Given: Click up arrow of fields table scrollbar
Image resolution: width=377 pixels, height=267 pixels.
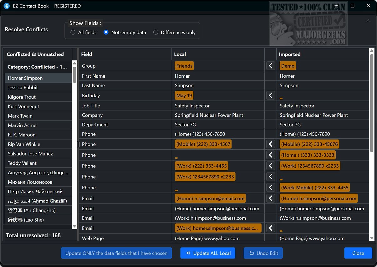Looking at the screenshot, I should coord(372,51).
